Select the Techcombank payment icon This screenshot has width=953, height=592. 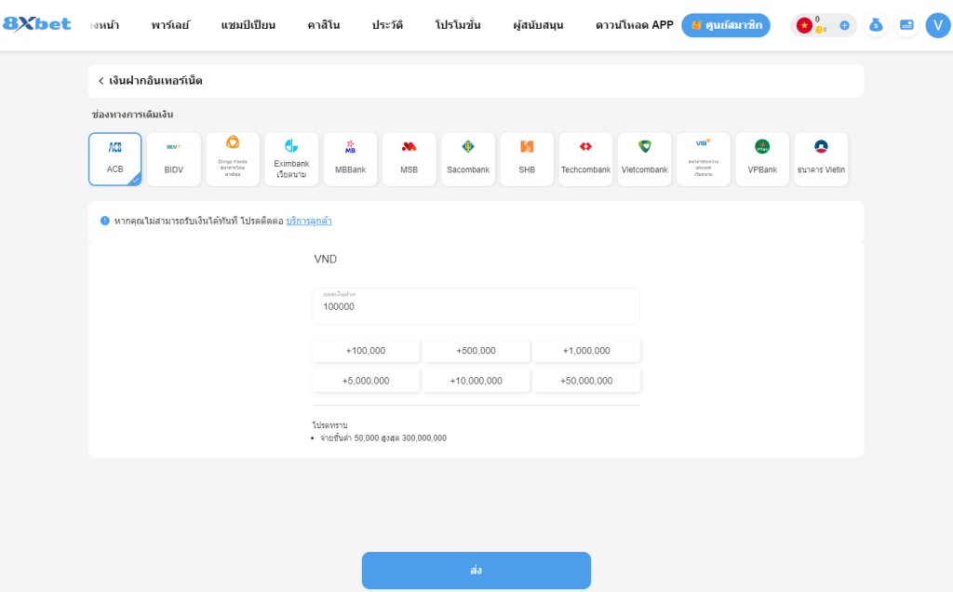pyautogui.click(x=585, y=158)
